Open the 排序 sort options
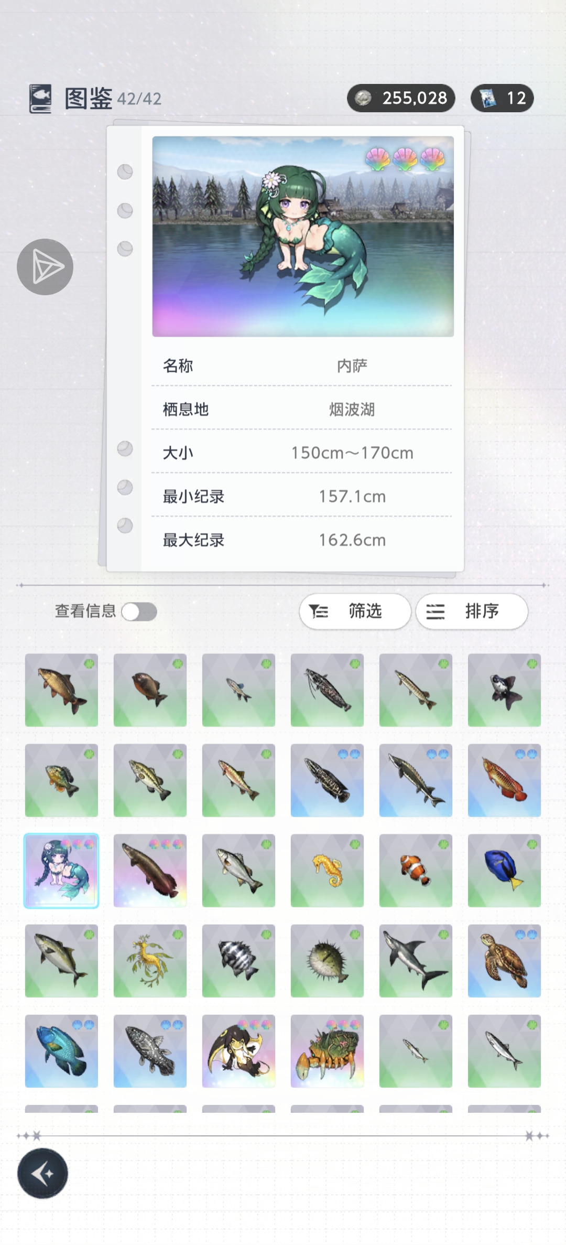 (x=472, y=611)
